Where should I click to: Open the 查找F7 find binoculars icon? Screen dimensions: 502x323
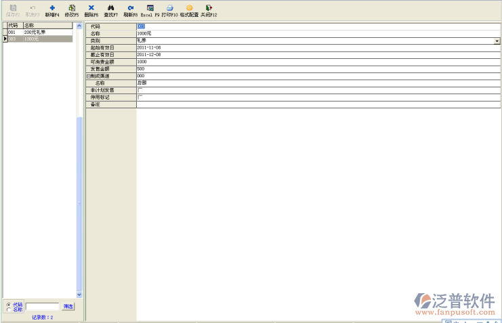[x=110, y=8]
